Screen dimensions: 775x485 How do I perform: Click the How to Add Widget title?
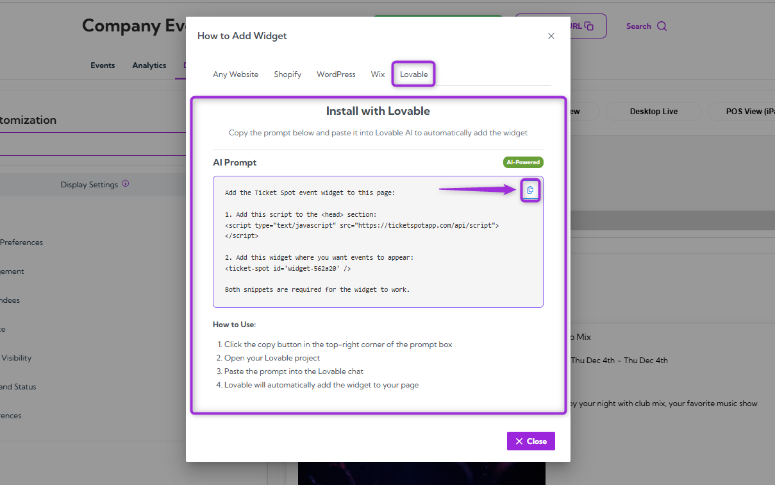pyautogui.click(x=242, y=36)
